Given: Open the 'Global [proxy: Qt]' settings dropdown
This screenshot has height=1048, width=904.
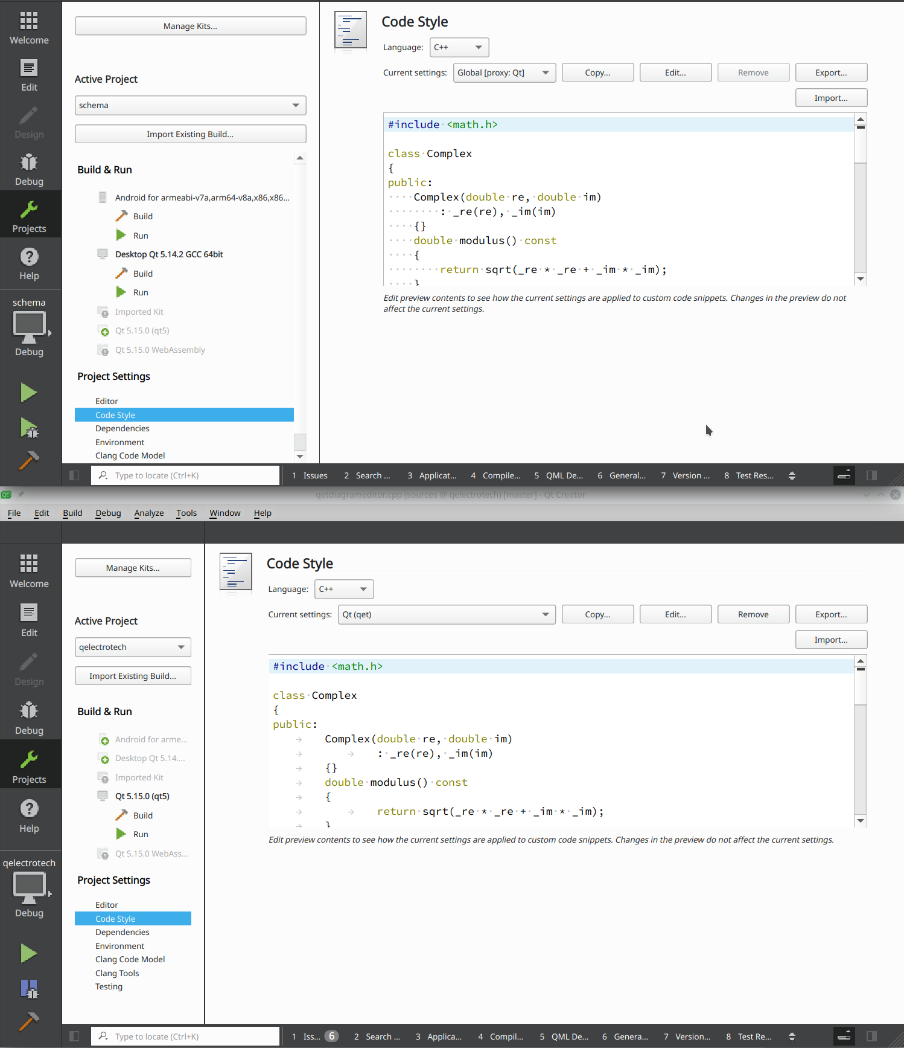Looking at the screenshot, I should click(x=504, y=72).
